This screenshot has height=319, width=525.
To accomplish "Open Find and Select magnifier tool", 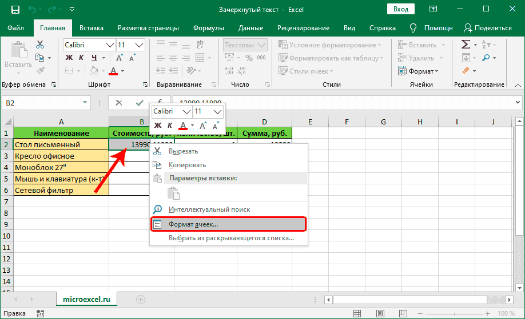I will pos(487,58).
